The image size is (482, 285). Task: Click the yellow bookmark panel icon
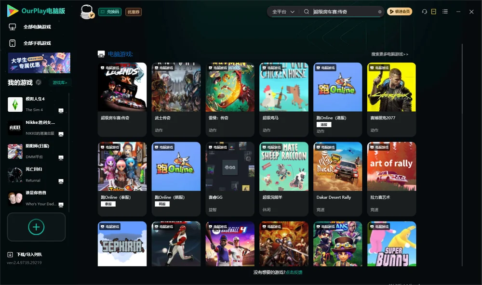pos(433,12)
